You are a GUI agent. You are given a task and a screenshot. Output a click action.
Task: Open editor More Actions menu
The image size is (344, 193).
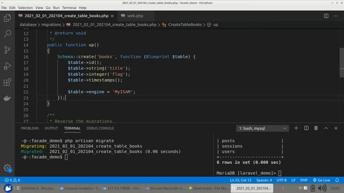click(336, 16)
